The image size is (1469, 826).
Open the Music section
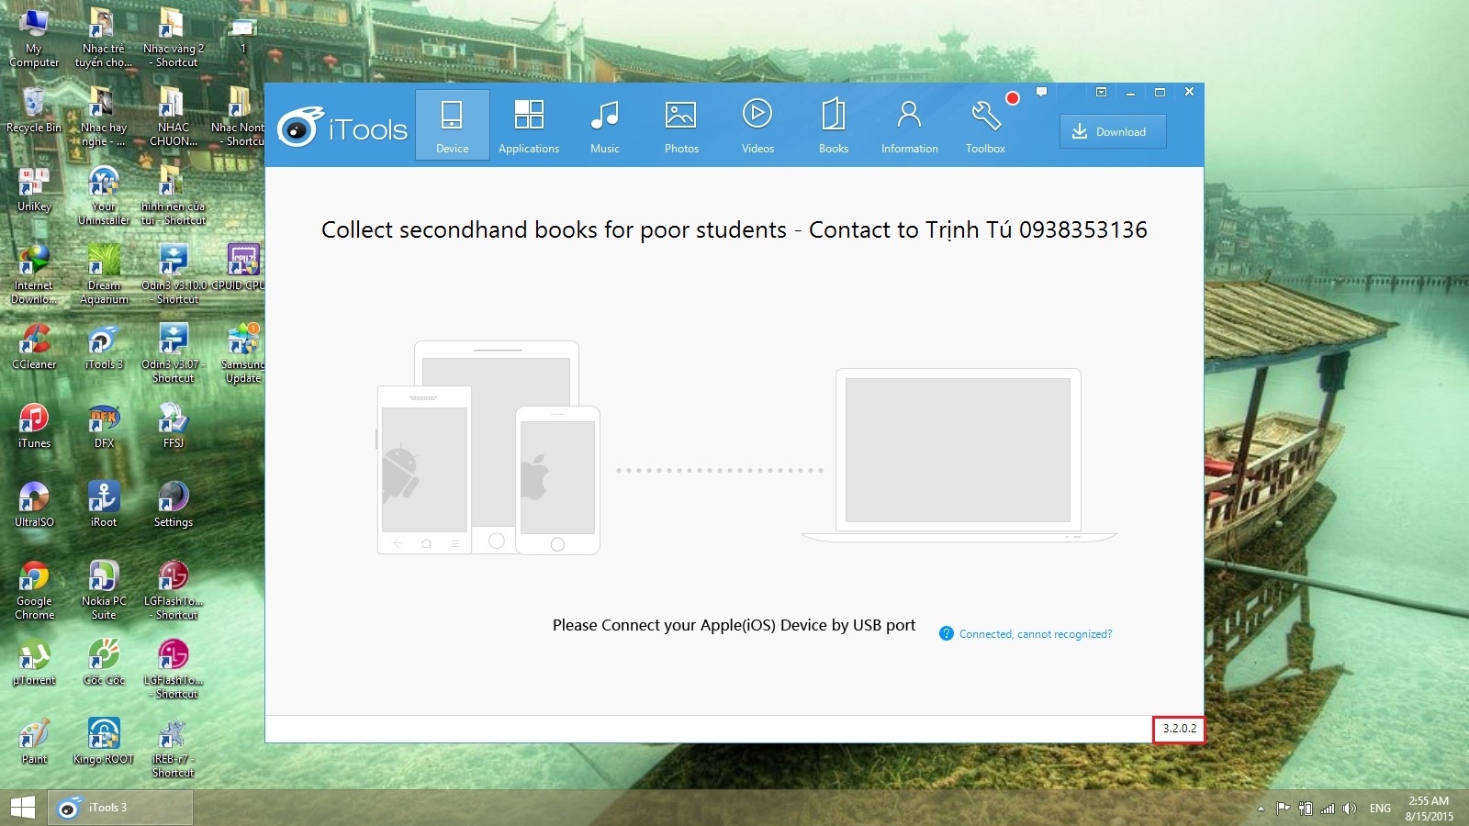[605, 126]
